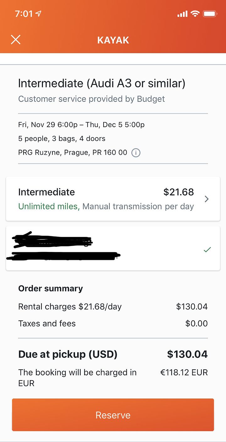This screenshot has height=442, width=226.
Task: Tap the Rental charges $21.68/day line
Action: point(70,307)
